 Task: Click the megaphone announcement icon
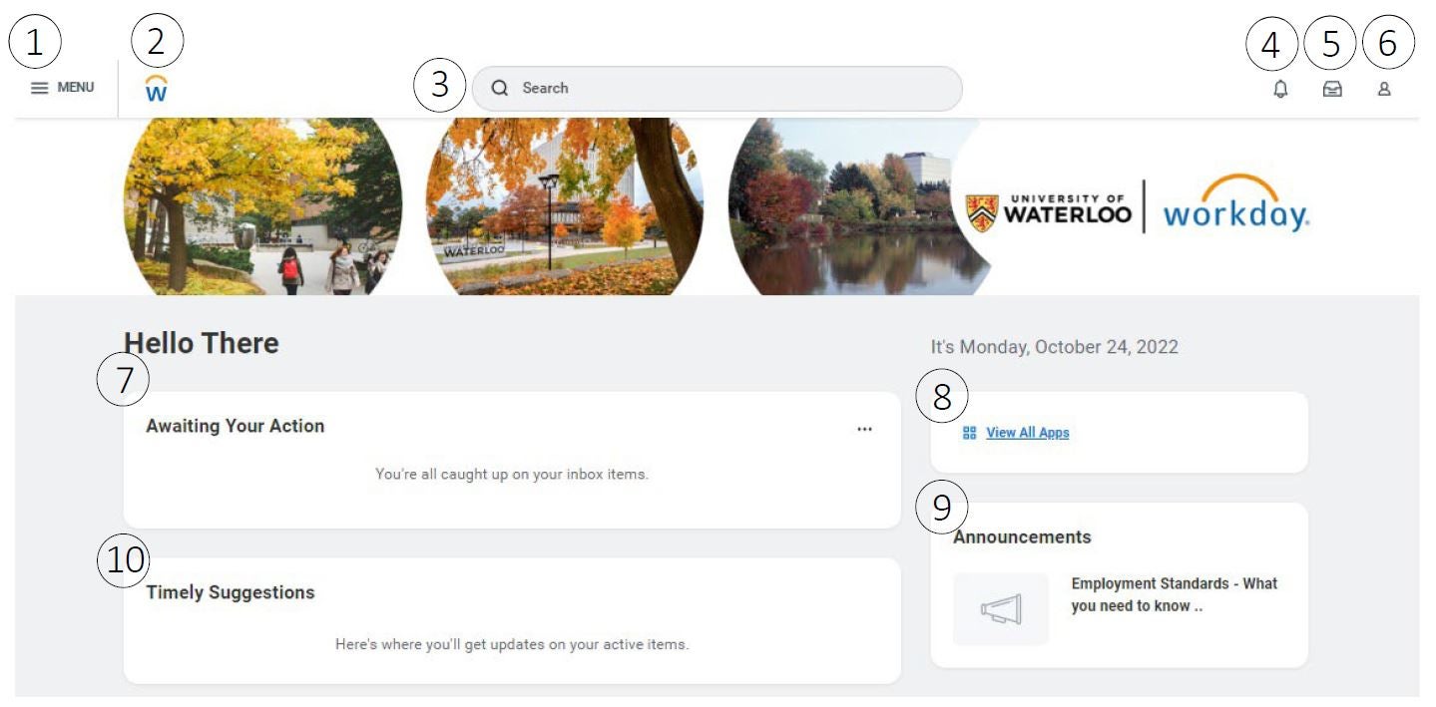pyautogui.click(x=1000, y=609)
